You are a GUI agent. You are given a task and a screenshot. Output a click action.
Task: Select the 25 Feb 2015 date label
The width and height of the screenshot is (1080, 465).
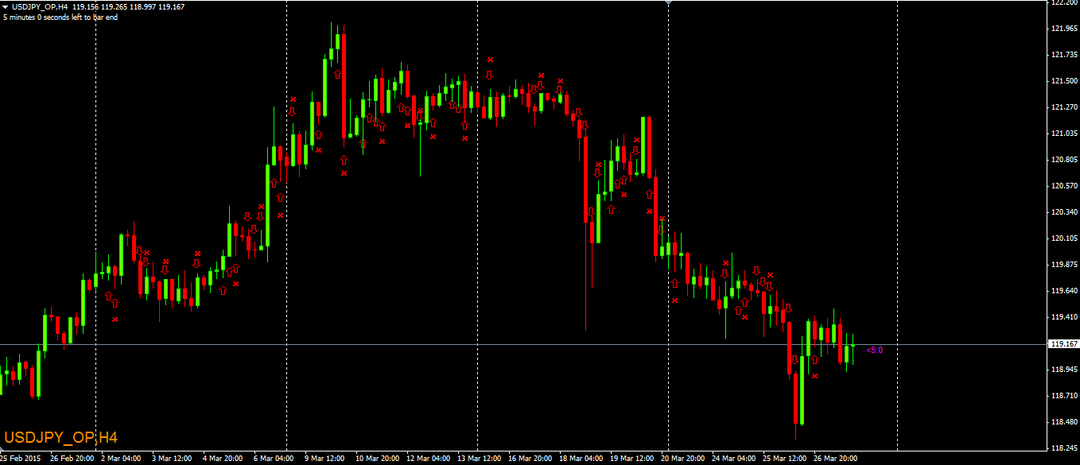(x=21, y=459)
